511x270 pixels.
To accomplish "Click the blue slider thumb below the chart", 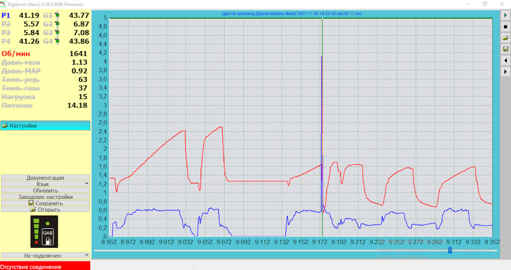I will tap(450, 250).
